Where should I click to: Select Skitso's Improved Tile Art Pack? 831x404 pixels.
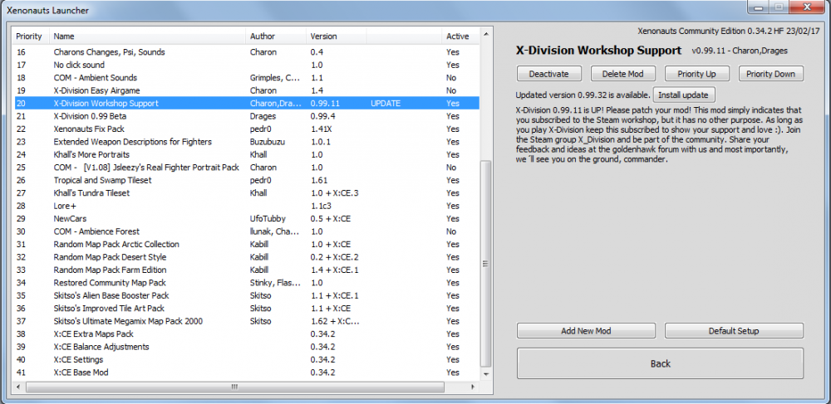pos(247,309)
